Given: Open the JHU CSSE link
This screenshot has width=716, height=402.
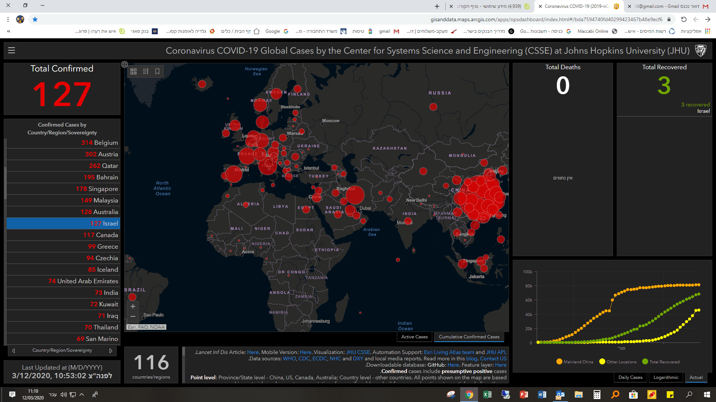Looking at the screenshot, I should (x=358, y=352).
